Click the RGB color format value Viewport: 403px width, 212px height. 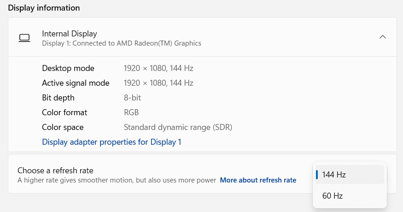131,112
